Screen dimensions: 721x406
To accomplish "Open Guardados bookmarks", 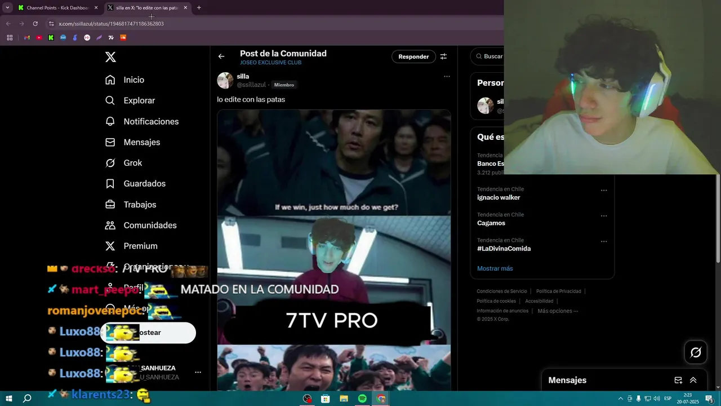I will click(135, 184).
